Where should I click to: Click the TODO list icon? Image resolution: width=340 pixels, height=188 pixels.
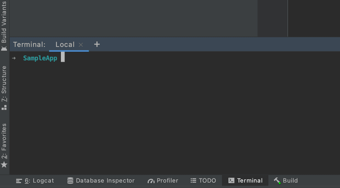(193, 181)
